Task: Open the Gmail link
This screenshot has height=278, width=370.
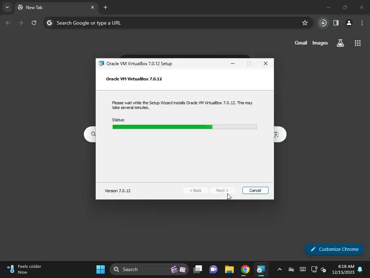Action: tap(301, 43)
